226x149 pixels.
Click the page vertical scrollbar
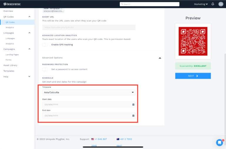[225, 99]
